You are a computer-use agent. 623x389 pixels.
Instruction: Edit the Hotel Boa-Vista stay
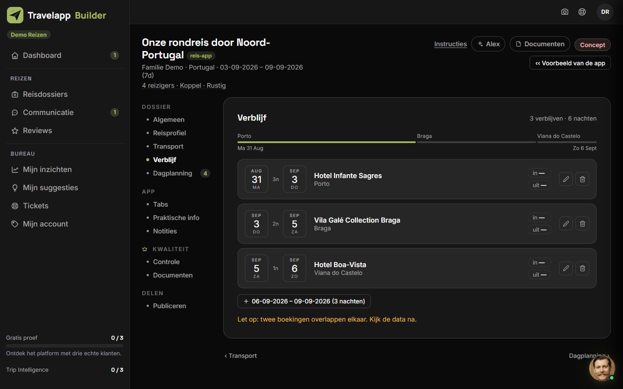click(x=565, y=268)
